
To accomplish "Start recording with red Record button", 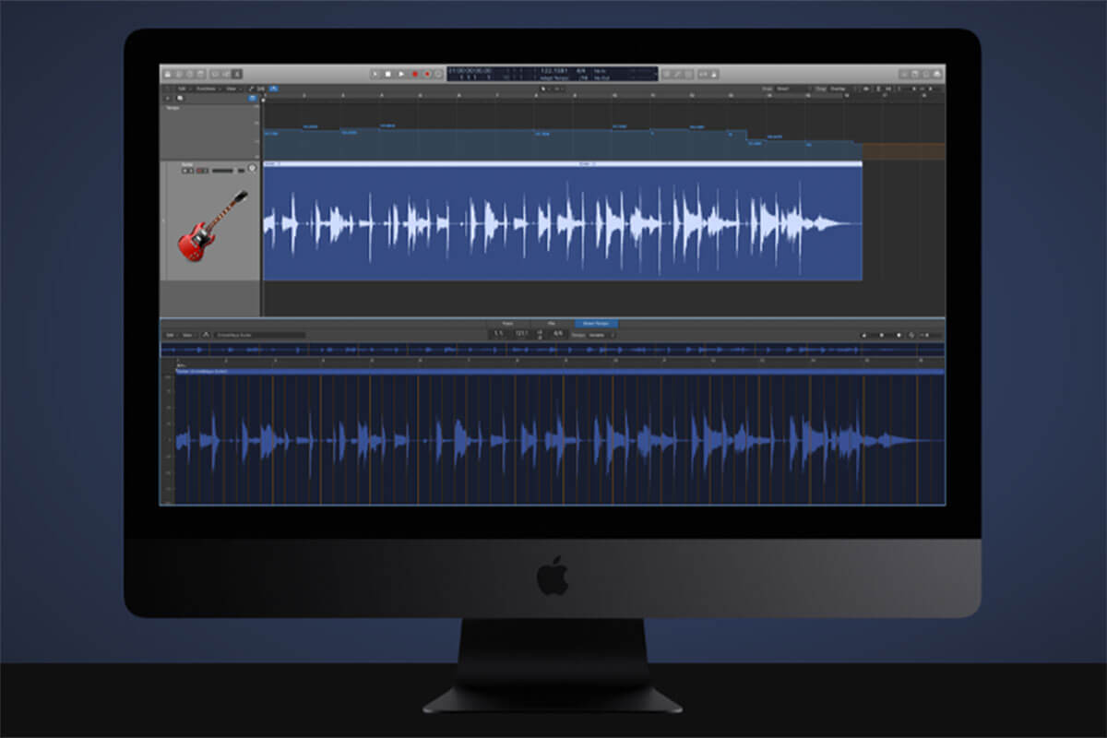I will (415, 74).
